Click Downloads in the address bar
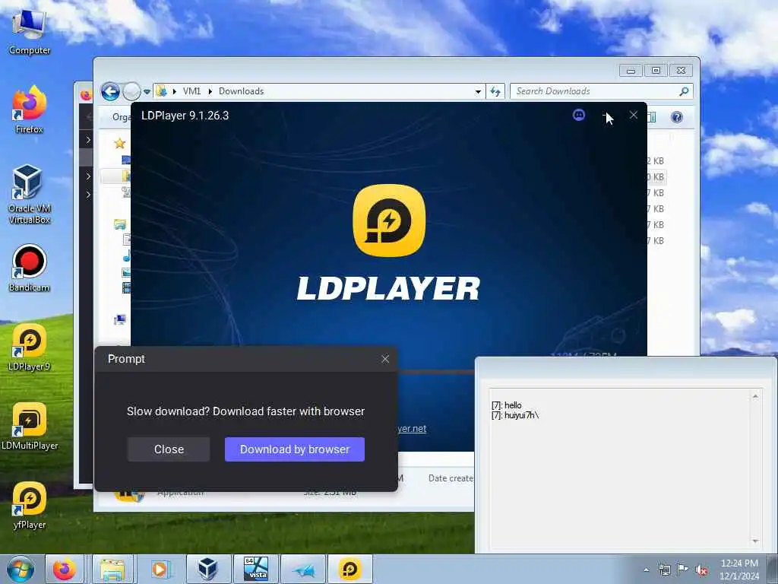Viewport: 778px width, 584px height. [241, 91]
